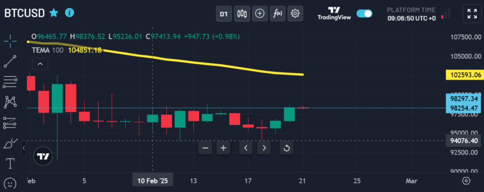Image resolution: width=484 pixels, height=192 pixels.
Task: Select the brush drawing tool
Action: coord(10,143)
